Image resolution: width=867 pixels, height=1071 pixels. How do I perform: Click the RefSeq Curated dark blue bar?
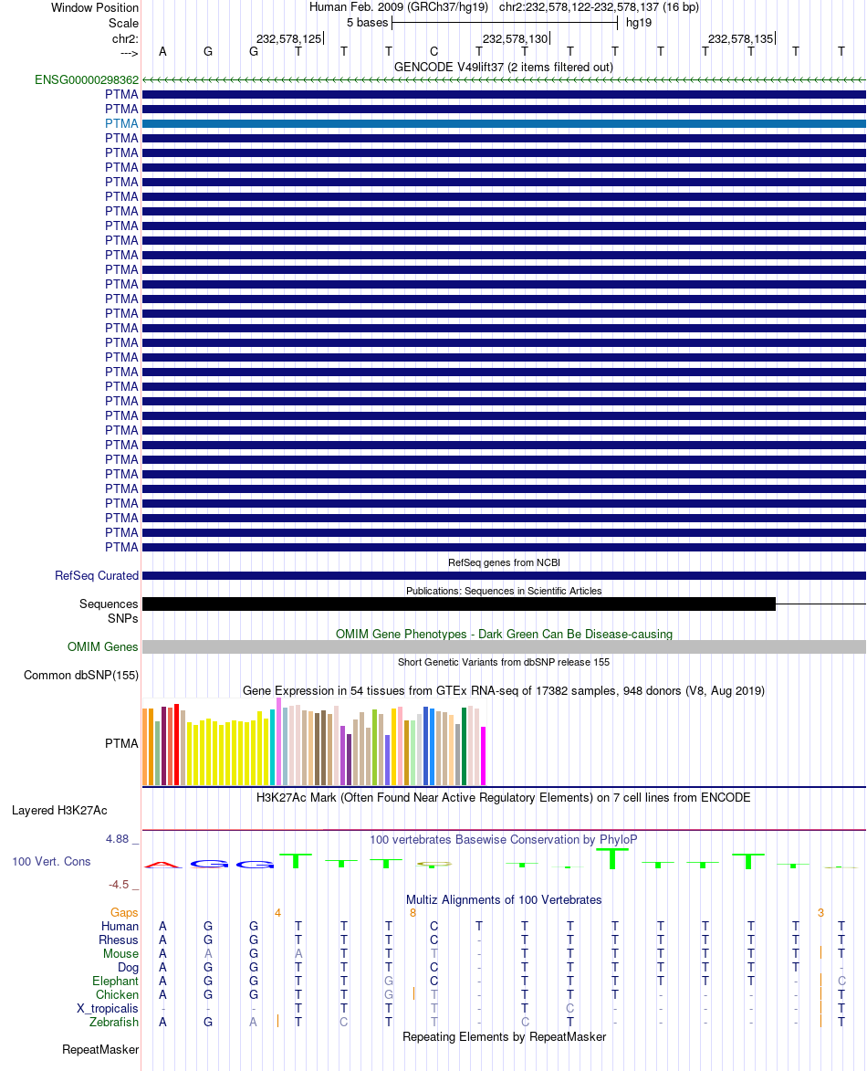[x=504, y=576]
